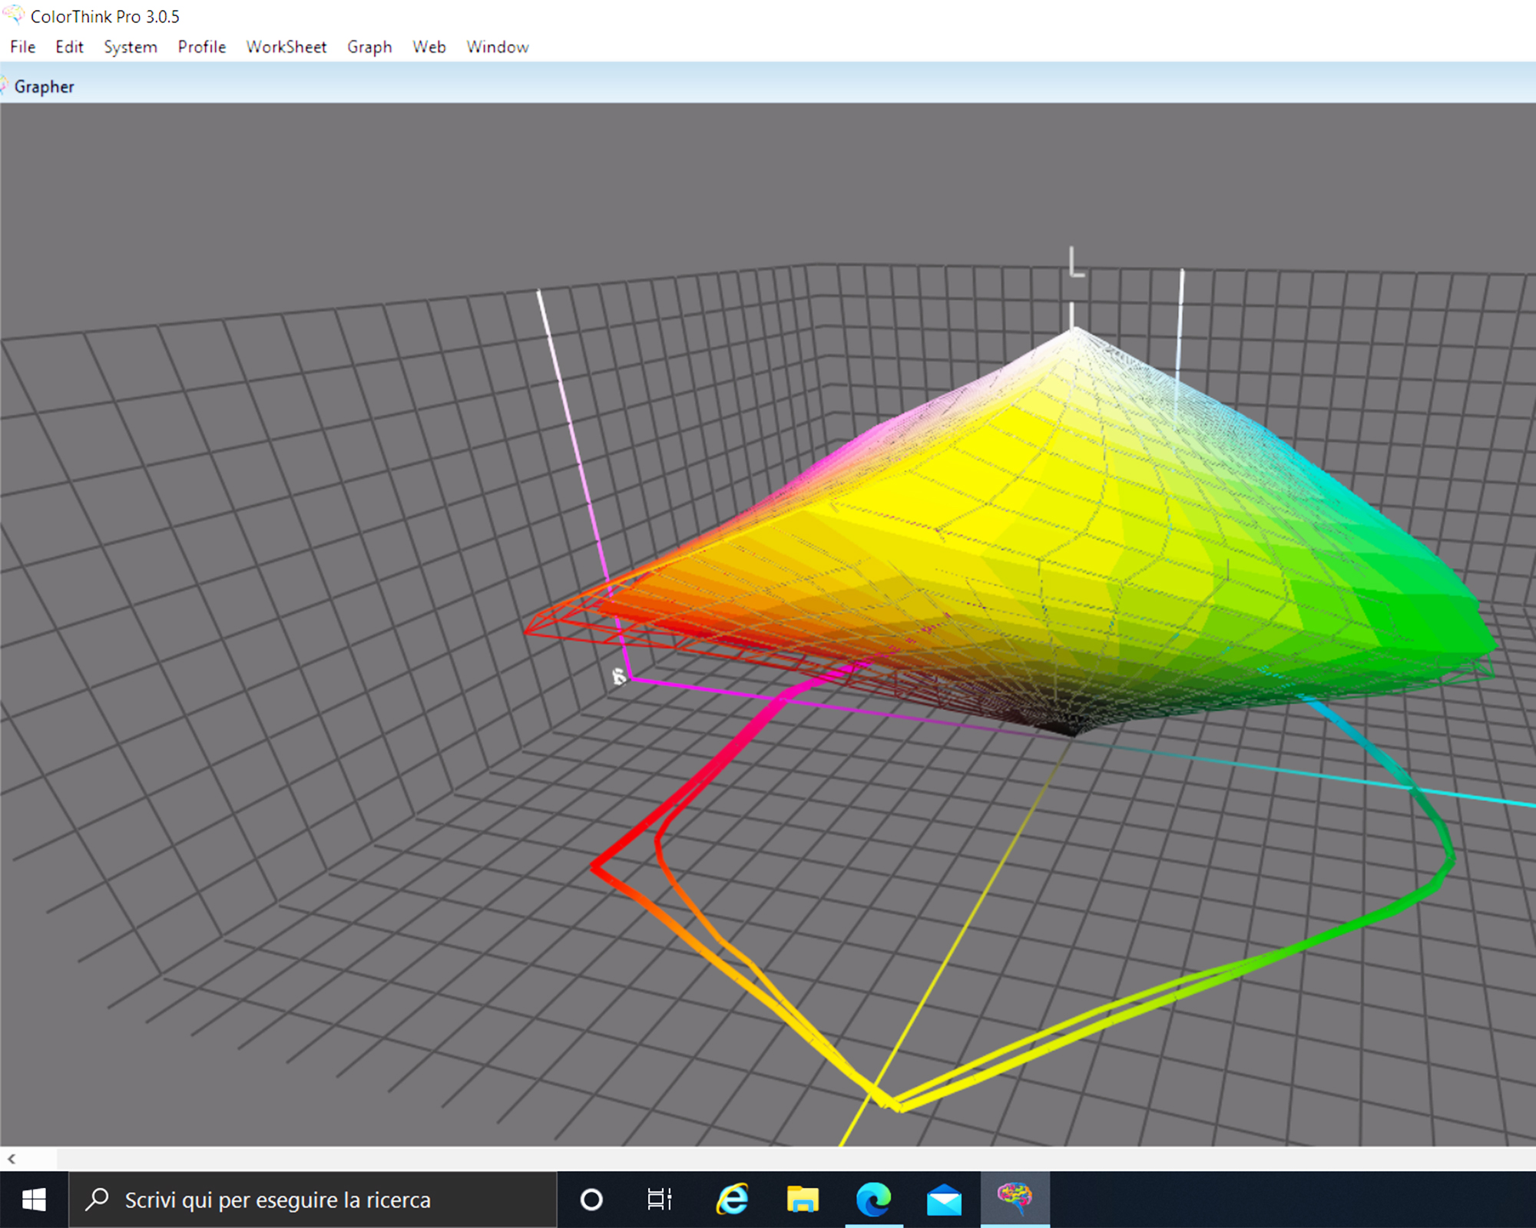Open the Mail app from taskbar
1536x1228 pixels.
click(x=944, y=1199)
